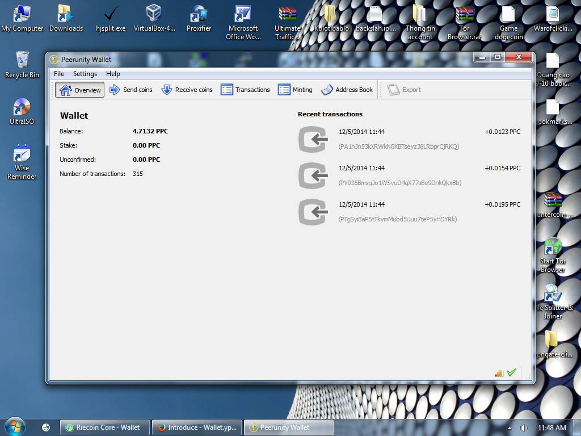Show hidden system tray icons
The width and height of the screenshot is (581, 436).
tap(510, 427)
